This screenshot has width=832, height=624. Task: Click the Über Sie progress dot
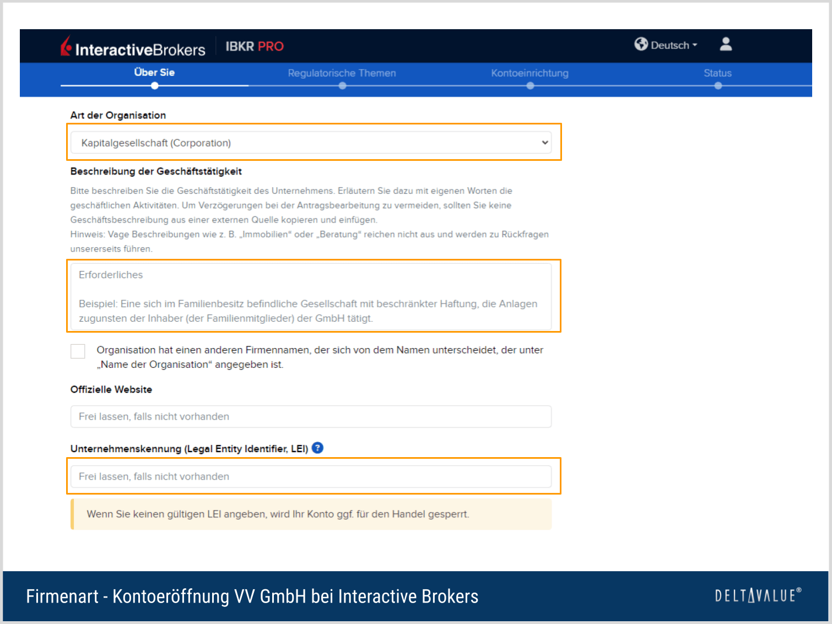pyautogui.click(x=155, y=86)
